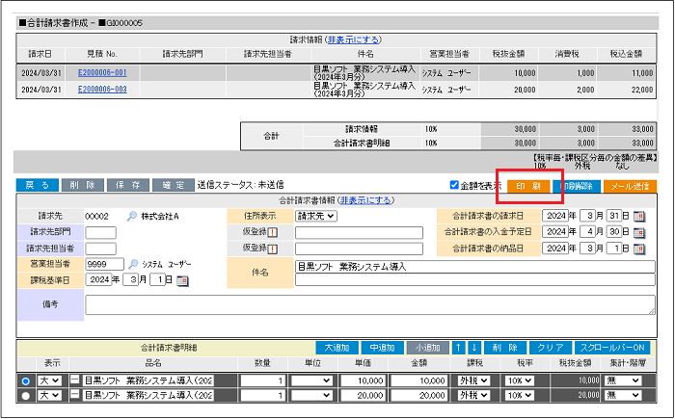The image size is (675, 419).
Task: Click the 印刷 print button
Action: [528, 185]
